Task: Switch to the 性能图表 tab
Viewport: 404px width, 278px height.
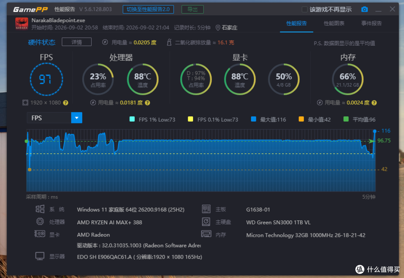Action: pos(334,24)
